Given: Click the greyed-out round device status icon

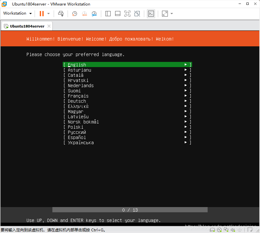Looking at the screenshot, I should click(x=240, y=230).
